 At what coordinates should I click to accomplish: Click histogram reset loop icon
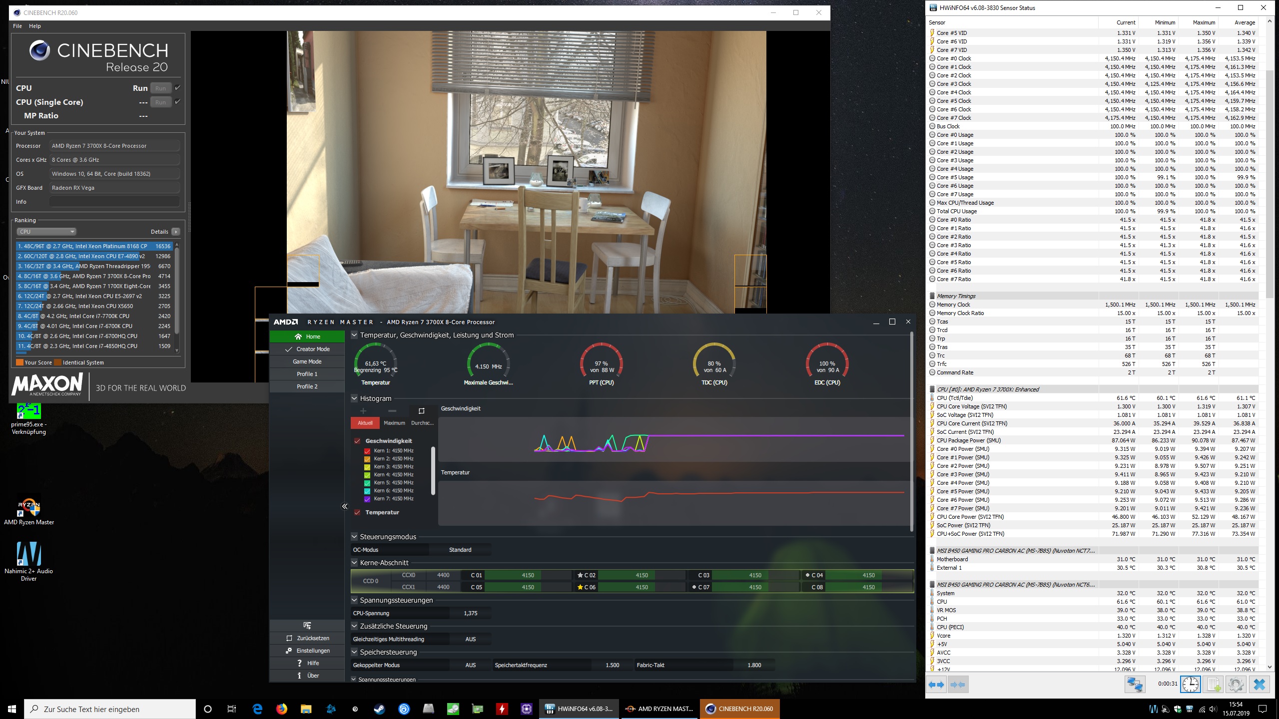(x=421, y=411)
